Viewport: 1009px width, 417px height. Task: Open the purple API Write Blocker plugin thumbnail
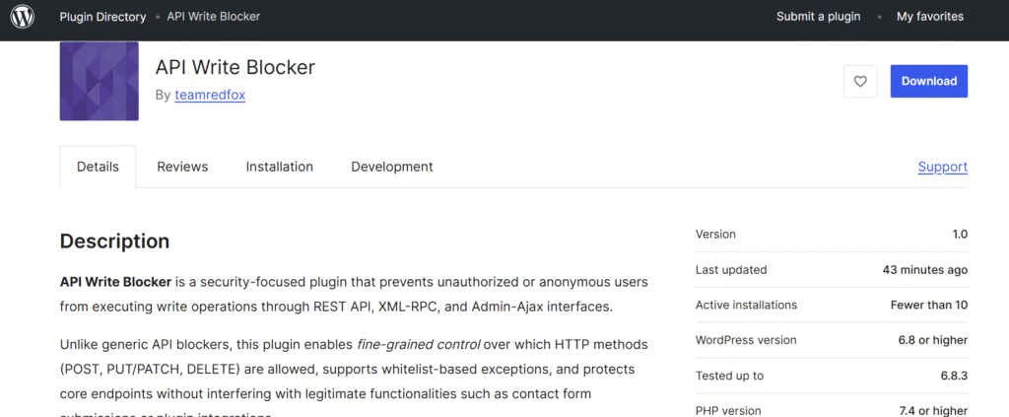click(100, 81)
